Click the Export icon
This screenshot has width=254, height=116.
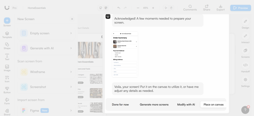[221, 8]
